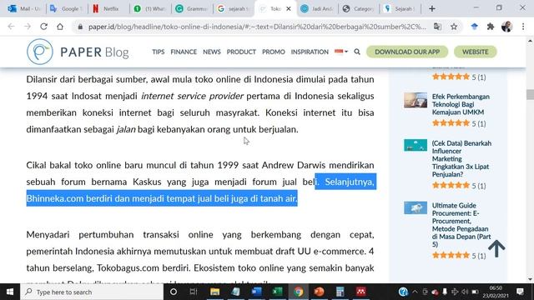The height and width of the screenshot is (300, 534).
Task: Expand the Indonesian flag language dropdown
Action: point(341,52)
